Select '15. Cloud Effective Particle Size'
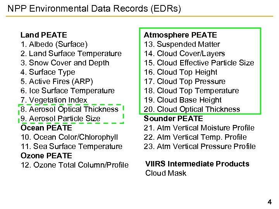 pyautogui.click(x=199, y=63)
